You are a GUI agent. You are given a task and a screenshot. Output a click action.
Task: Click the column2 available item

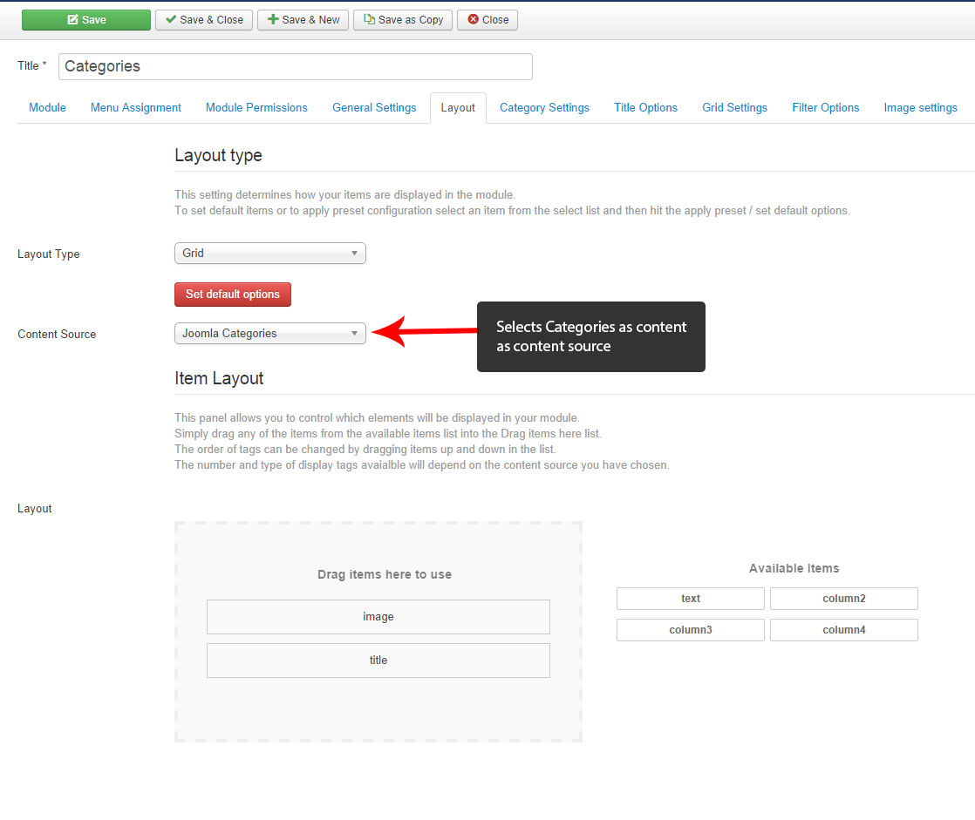point(844,599)
